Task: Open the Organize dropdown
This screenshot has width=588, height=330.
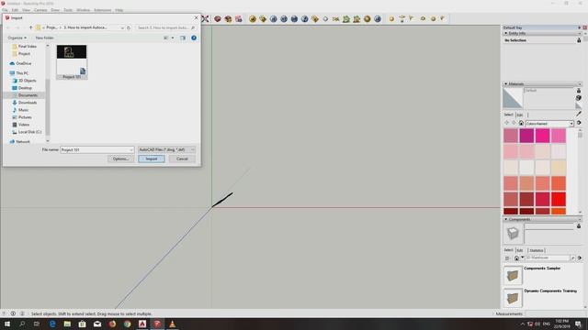Action: coord(17,38)
